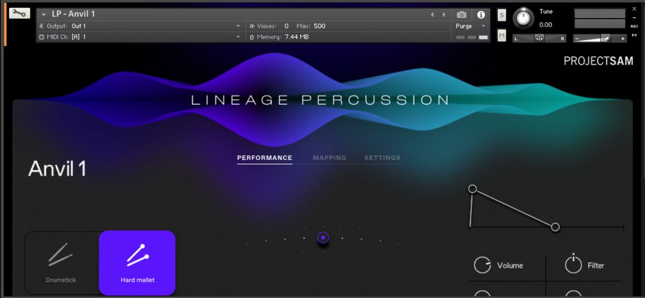The height and width of the screenshot is (298, 645).
Task: Open the Purge dropdown menu
Action: pos(470,26)
